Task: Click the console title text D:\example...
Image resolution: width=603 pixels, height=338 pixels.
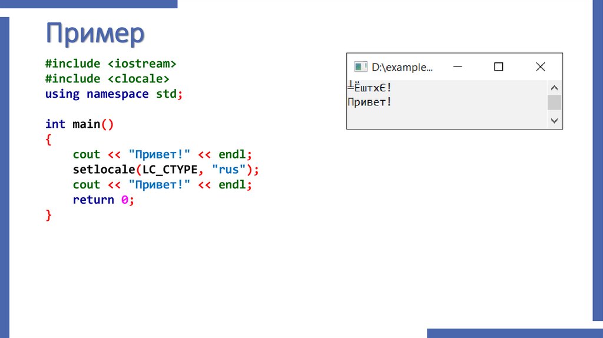Action: pos(402,67)
